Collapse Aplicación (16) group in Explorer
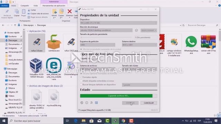The height and width of the screenshot is (124, 221). [x=28, y=31]
